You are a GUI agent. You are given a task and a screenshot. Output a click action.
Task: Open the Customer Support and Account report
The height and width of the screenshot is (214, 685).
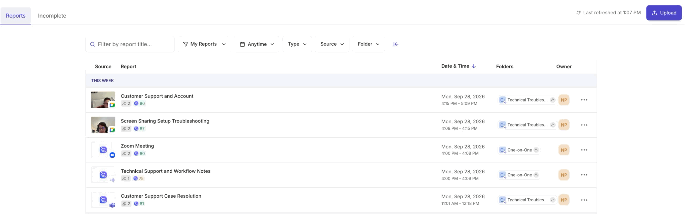point(157,96)
